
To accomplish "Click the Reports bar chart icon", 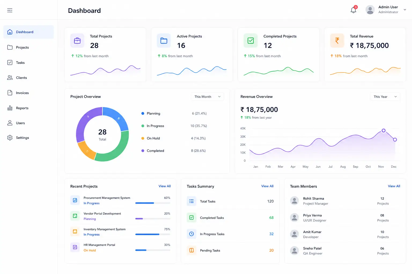I will point(10,108).
